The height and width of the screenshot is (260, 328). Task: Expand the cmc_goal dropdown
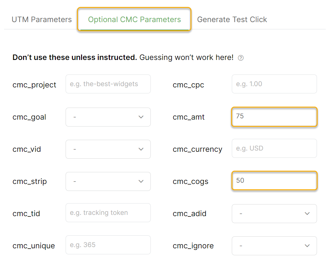tap(108, 117)
